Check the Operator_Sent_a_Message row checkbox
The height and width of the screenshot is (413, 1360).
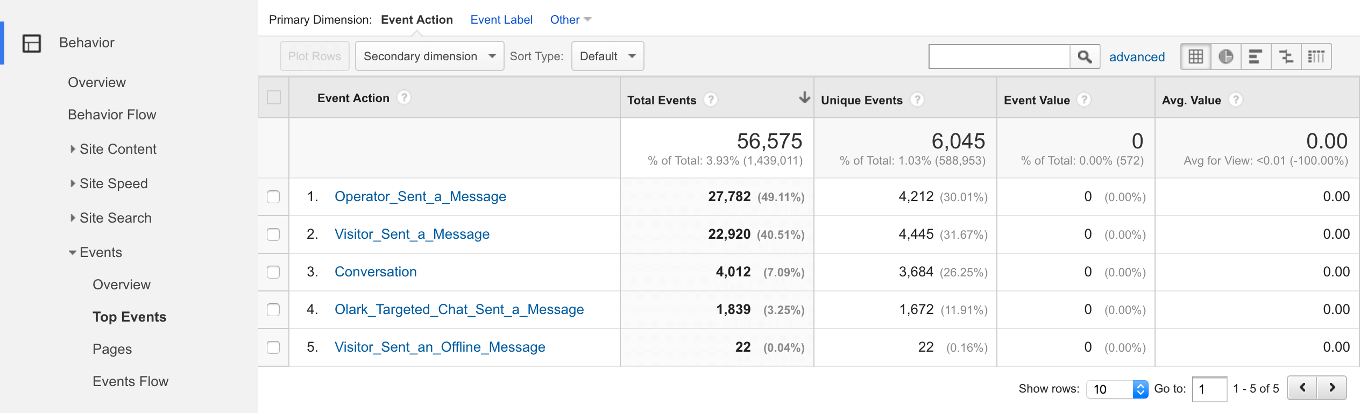[273, 197]
